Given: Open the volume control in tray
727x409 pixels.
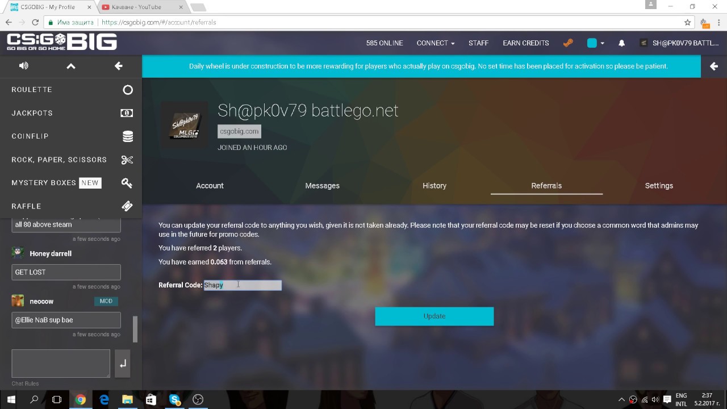Looking at the screenshot, I should coord(655,399).
